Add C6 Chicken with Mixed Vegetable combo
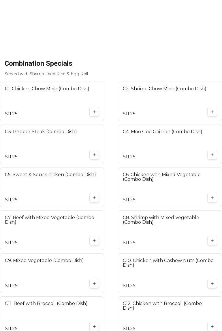222x331 pixels. coord(212,198)
